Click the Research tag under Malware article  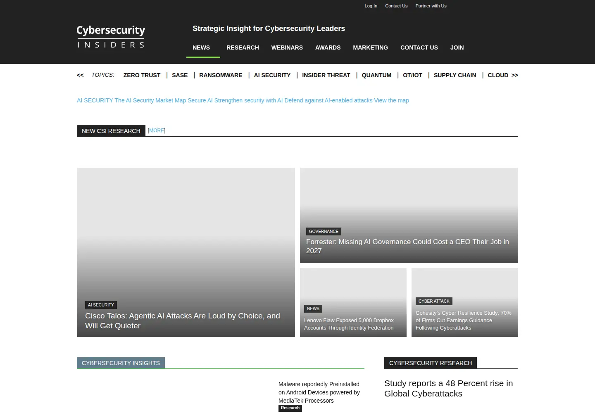pos(290,408)
